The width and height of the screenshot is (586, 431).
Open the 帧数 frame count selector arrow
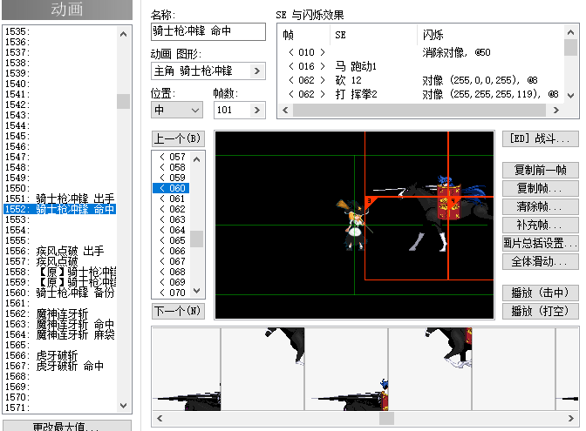pyautogui.click(x=256, y=110)
